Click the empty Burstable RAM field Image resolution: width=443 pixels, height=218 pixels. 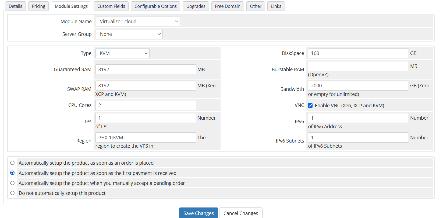(358, 66)
